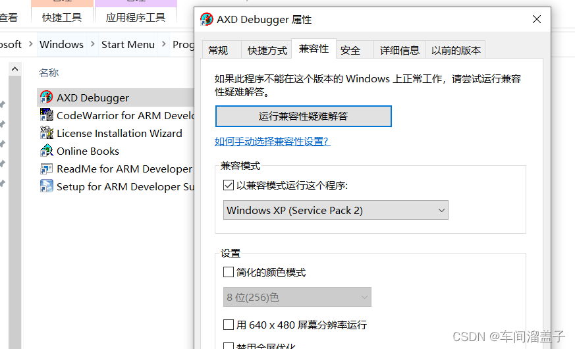The height and width of the screenshot is (349, 575).
Task: Open the 查看 ribbon tab in Explorer
Action: [8, 17]
